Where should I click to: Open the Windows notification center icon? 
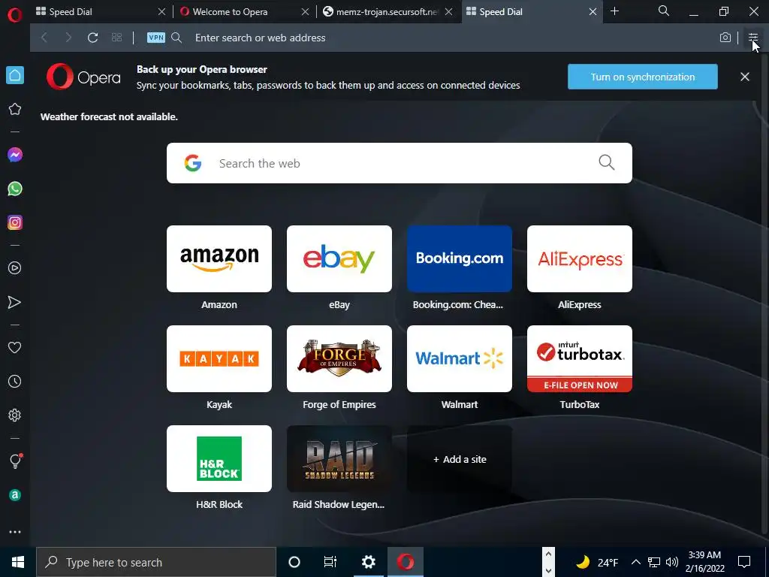point(744,562)
